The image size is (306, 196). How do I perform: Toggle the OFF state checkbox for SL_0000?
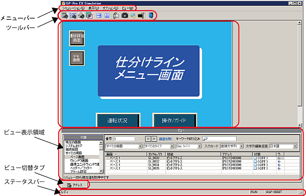pyautogui.click(x=255, y=157)
